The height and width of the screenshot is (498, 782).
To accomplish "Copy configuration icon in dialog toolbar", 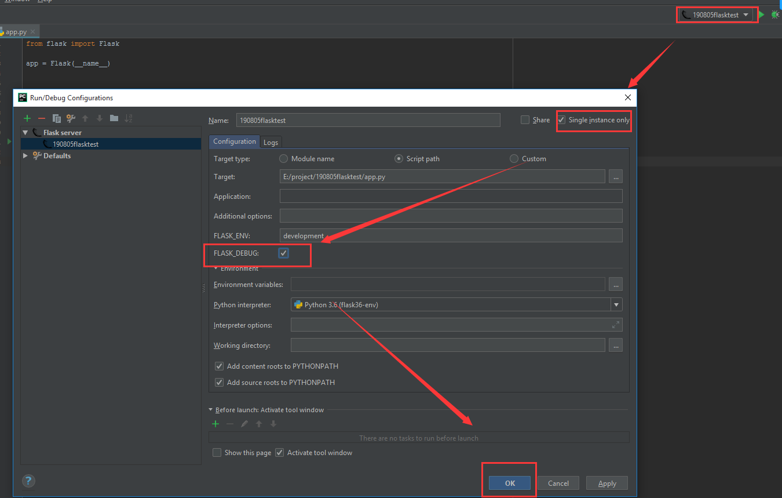I will click(56, 118).
